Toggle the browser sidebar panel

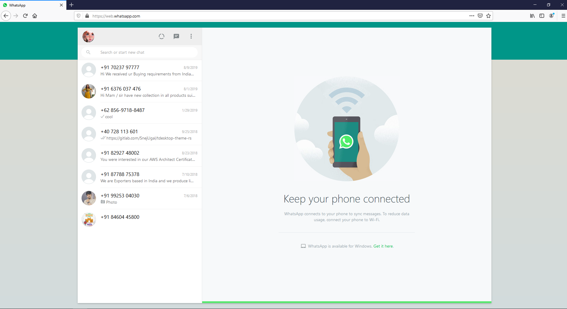click(x=542, y=16)
